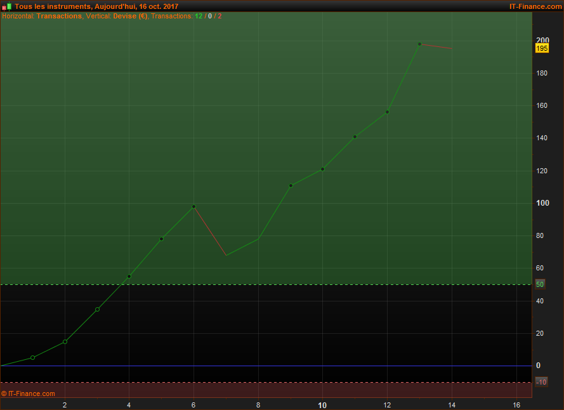Click the red -10 level marker
Viewport: 564px width, 410px height.
[541, 382]
